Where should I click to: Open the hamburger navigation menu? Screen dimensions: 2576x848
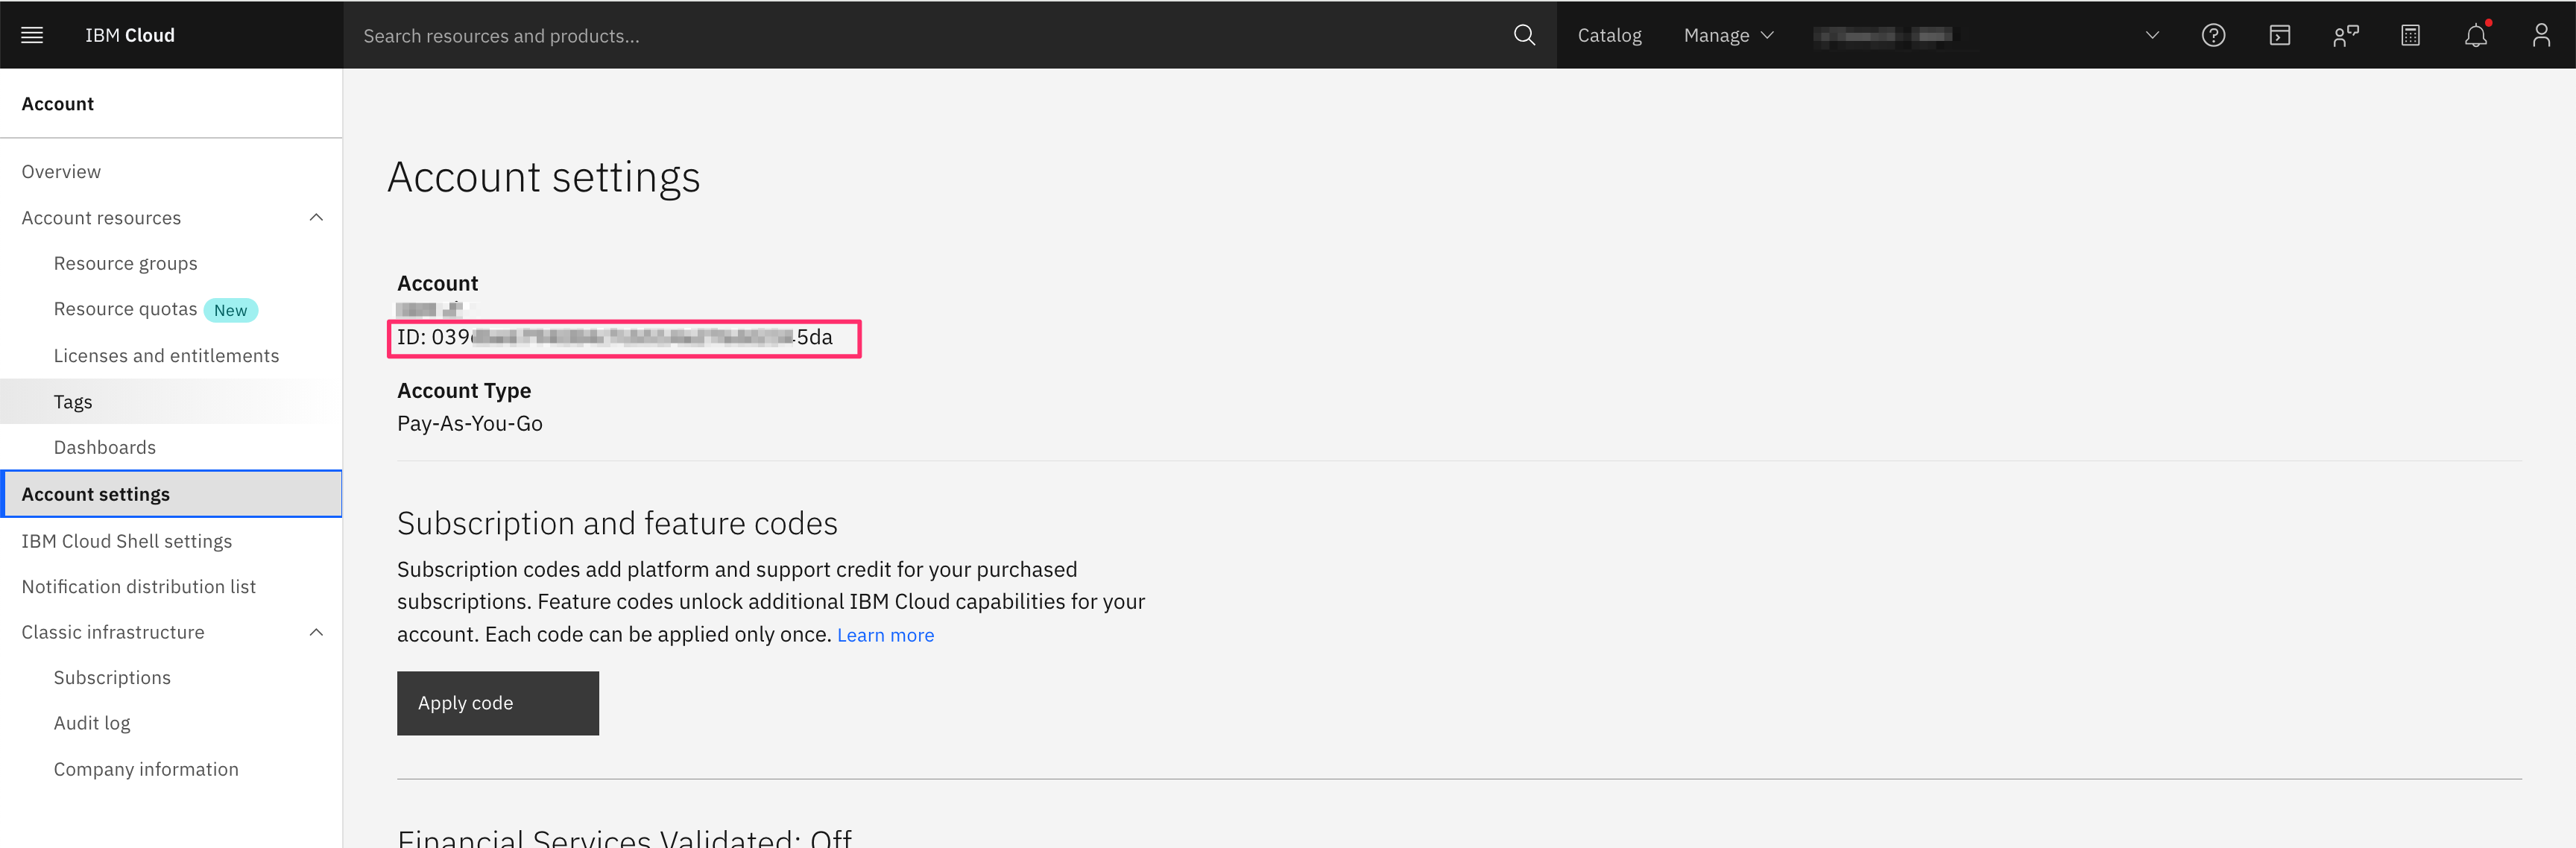click(32, 35)
